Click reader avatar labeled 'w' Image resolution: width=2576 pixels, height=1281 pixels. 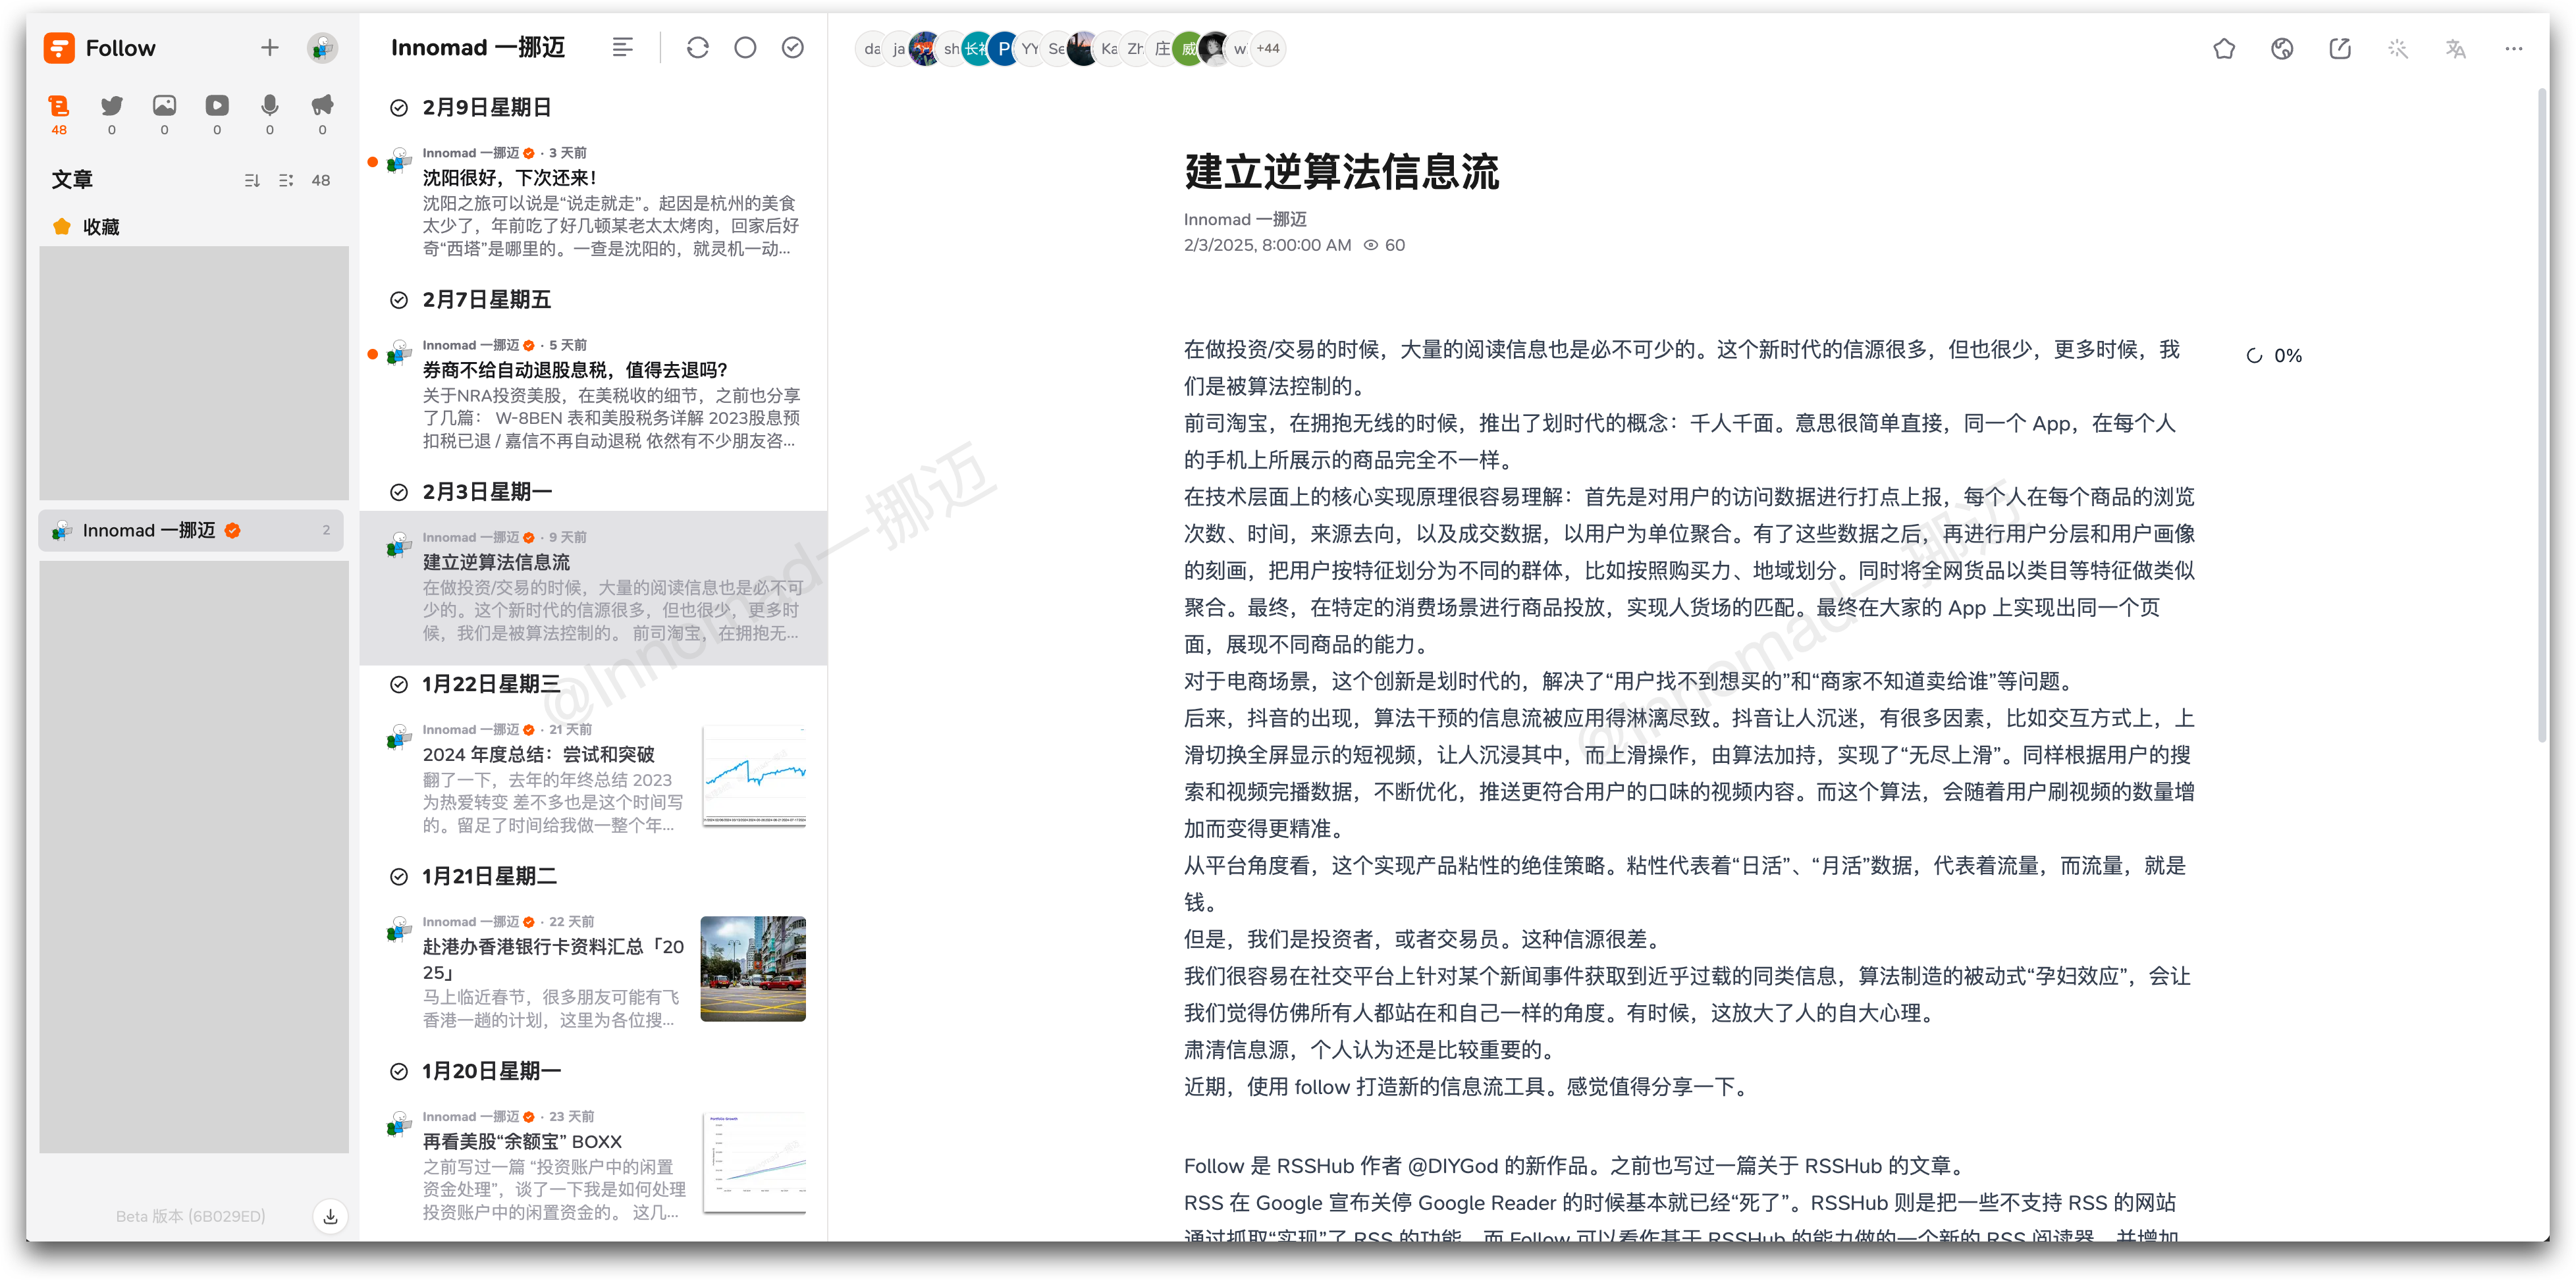1240,48
